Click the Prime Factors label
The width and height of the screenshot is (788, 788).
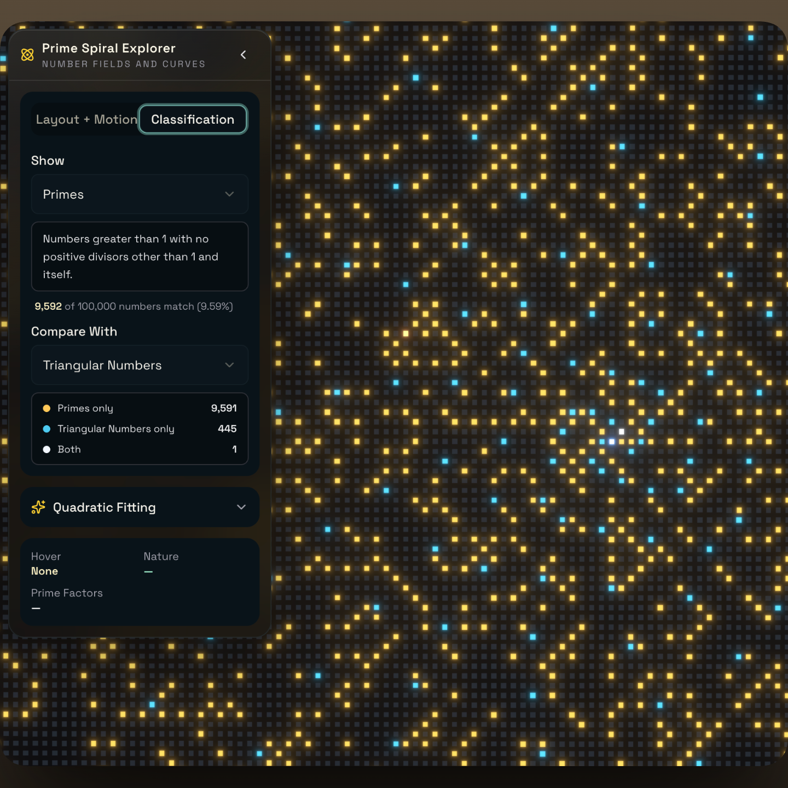(67, 593)
